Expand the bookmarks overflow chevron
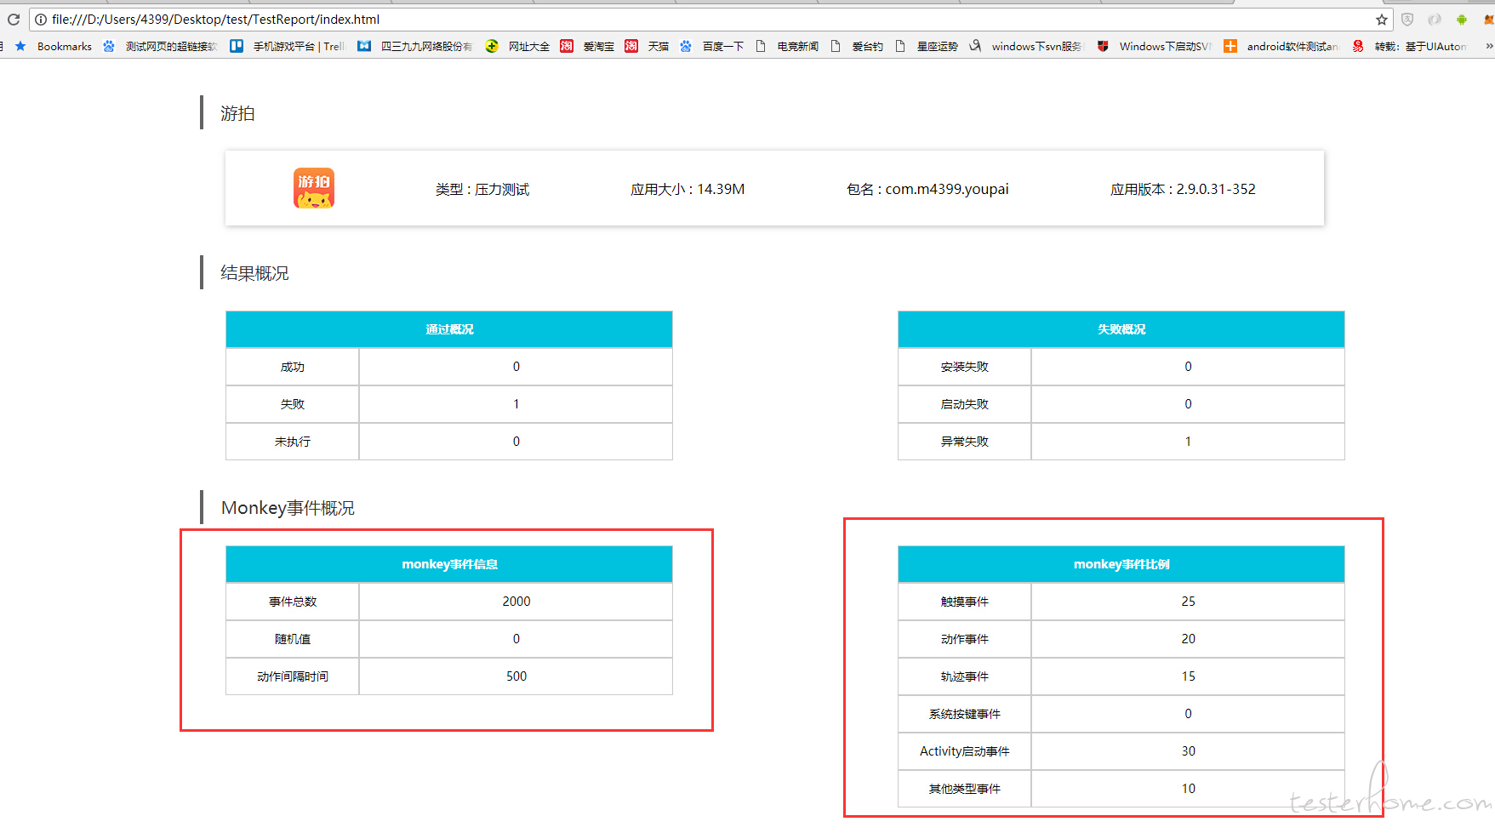Viewport: 1495px width, 833px height. 1488,46
